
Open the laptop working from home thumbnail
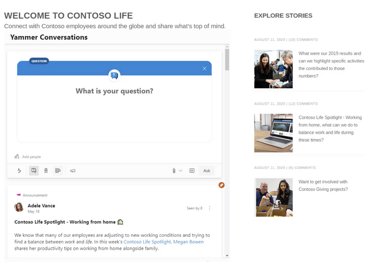(273, 133)
